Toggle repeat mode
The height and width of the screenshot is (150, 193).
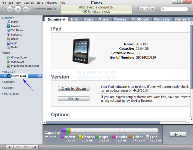26,147
